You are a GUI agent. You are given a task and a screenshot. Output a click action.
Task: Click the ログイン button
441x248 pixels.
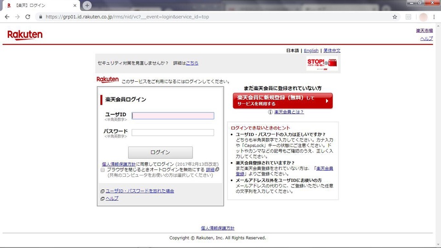pyautogui.click(x=160, y=152)
